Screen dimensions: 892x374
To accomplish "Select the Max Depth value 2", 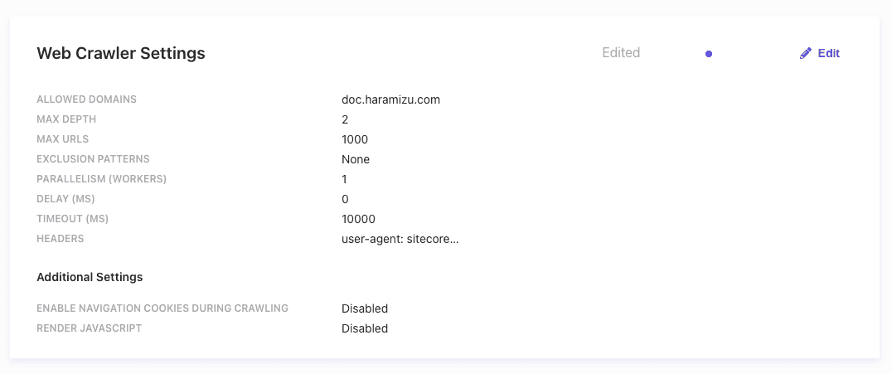I will [x=345, y=119].
